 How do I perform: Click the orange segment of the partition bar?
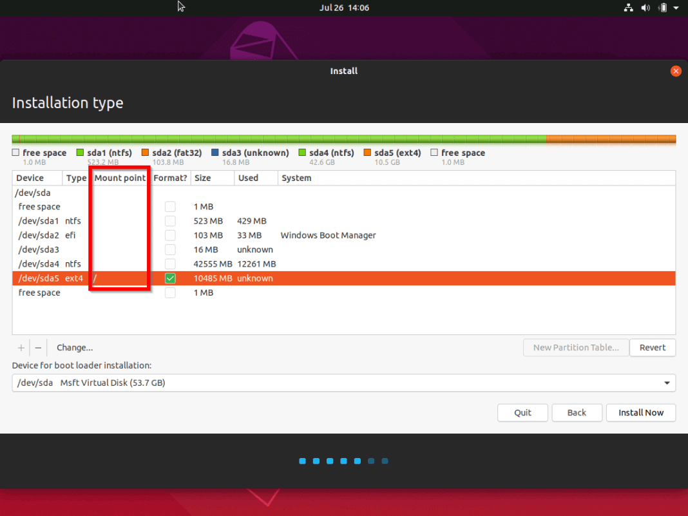[612, 137]
